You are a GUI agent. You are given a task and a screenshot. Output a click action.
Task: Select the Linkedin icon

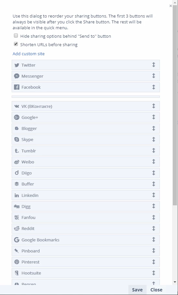click(x=17, y=196)
